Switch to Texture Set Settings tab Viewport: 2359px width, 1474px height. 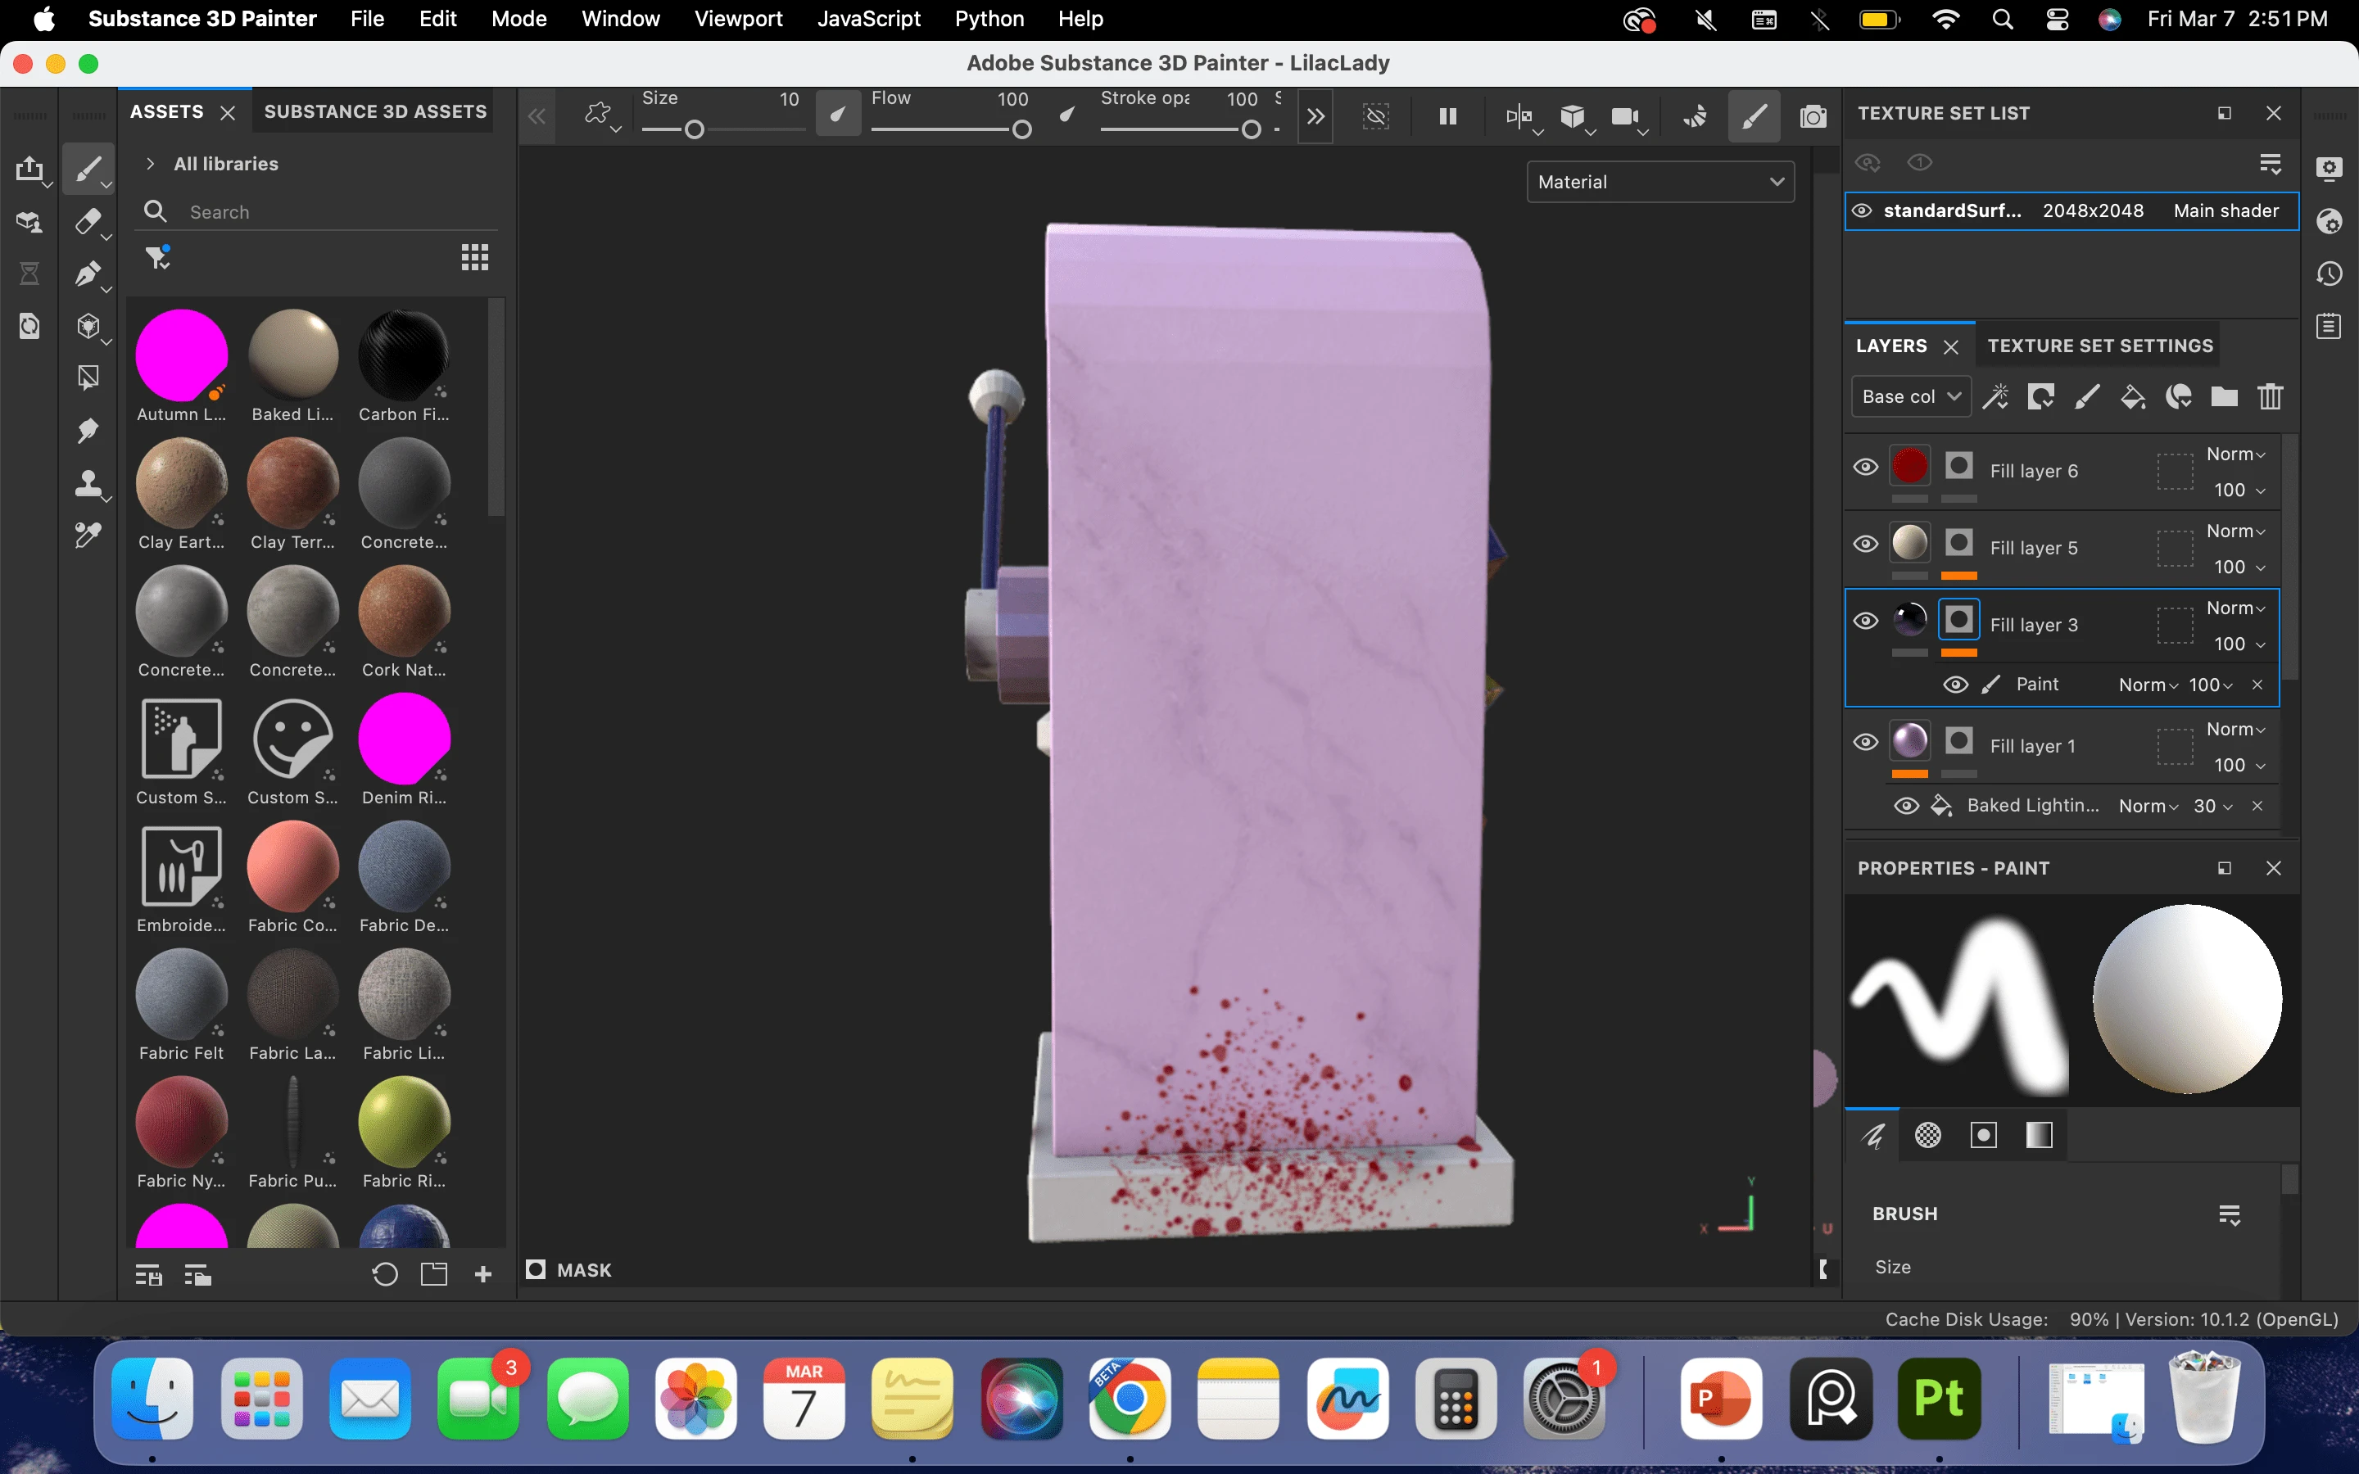coord(2099,346)
